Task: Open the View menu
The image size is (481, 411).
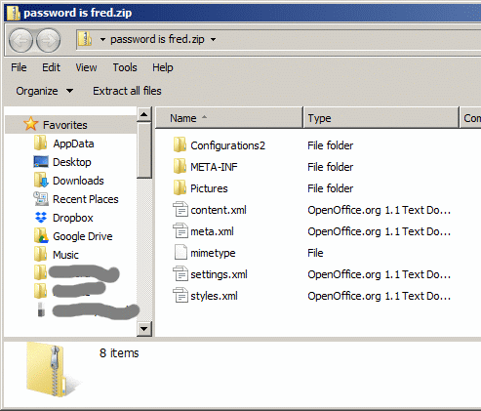Action: 86,67
